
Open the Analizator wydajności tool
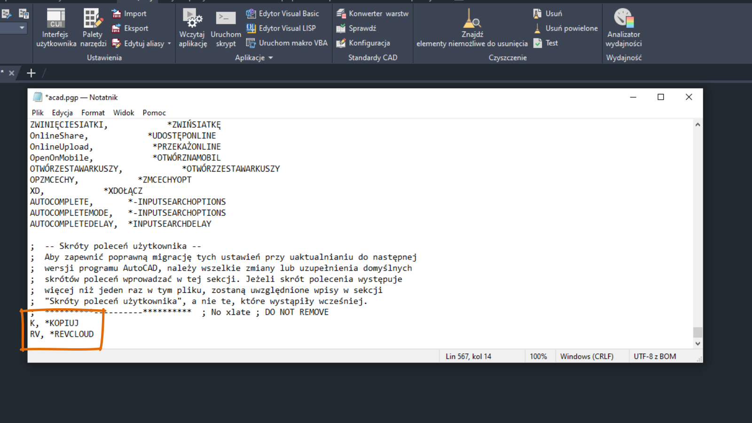624,28
